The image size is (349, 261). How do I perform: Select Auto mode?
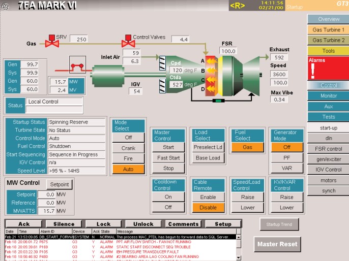click(128, 169)
